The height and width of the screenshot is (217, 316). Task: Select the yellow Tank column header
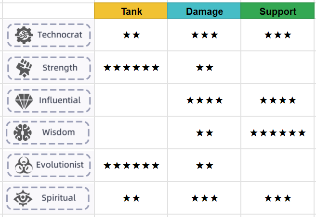point(131,11)
